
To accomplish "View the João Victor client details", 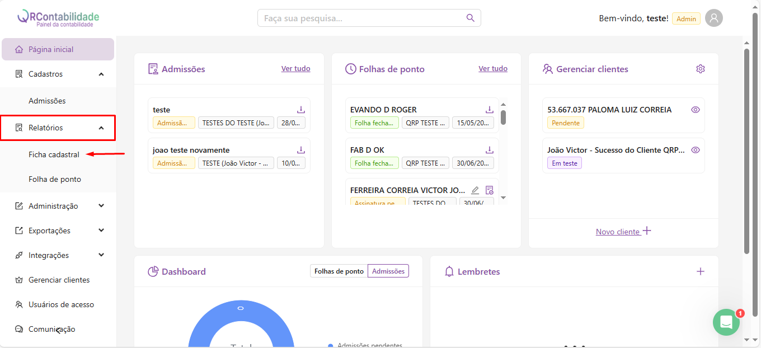I will click(x=696, y=150).
